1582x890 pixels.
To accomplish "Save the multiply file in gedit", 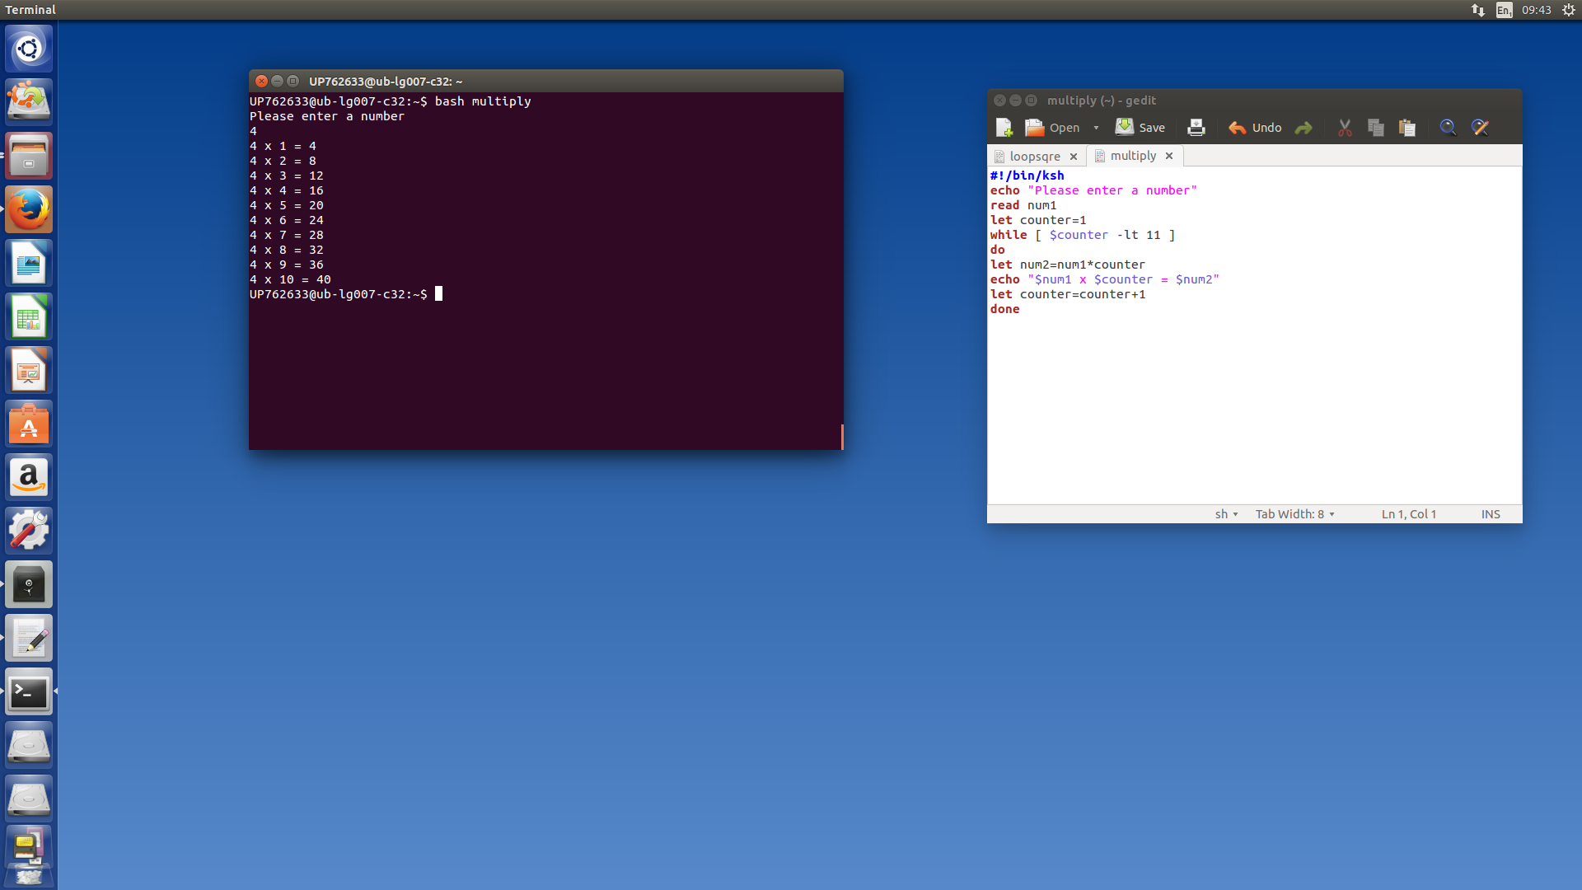I will pyautogui.click(x=1140, y=128).
